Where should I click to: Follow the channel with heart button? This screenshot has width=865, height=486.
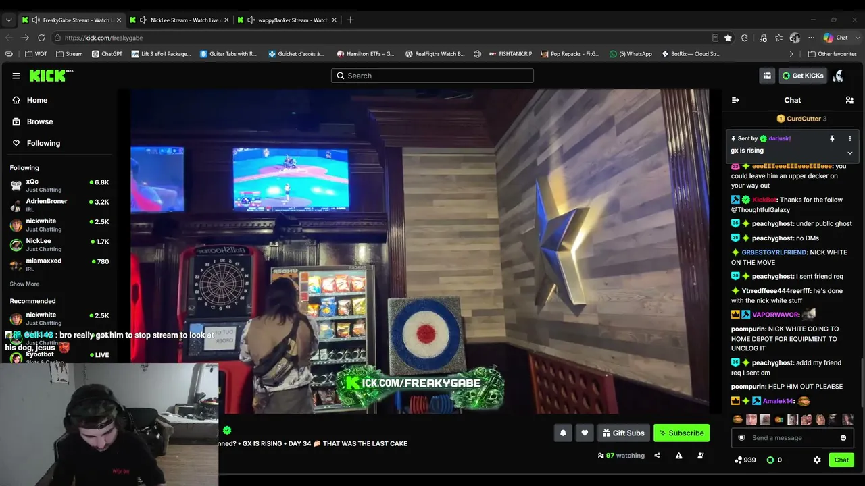[585, 433]
